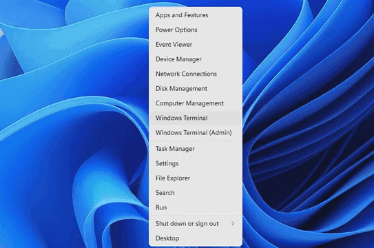Select Shut down or sign out

196,224
